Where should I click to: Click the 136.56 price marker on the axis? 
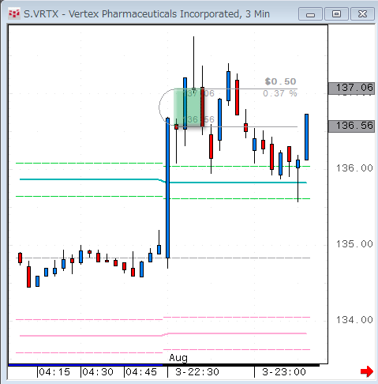[351, 126]
